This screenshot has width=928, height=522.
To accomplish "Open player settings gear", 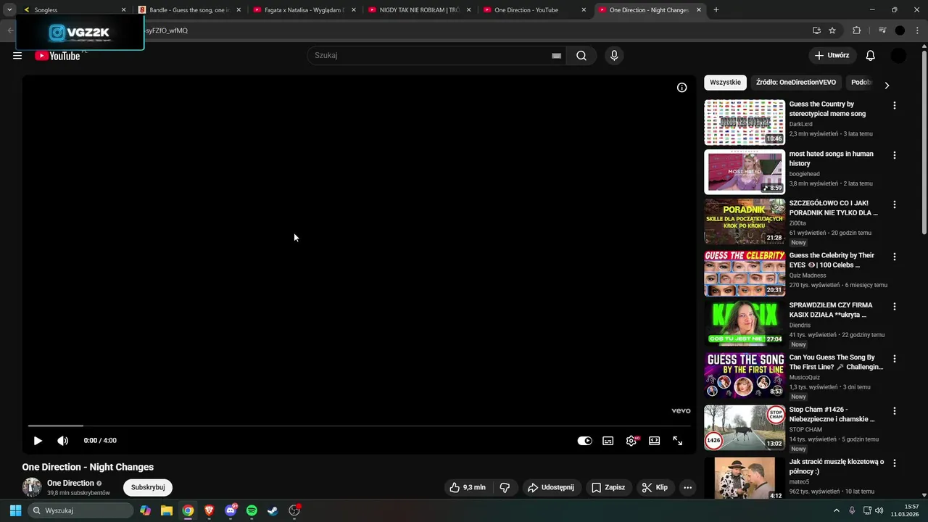I will click(631, 441).
